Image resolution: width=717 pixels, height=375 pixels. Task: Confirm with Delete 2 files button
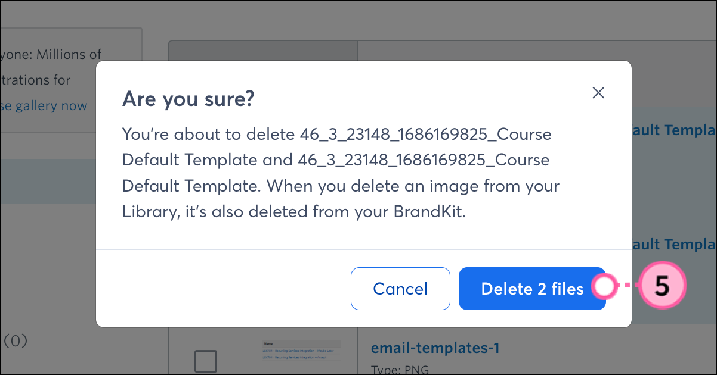(x=531, y=289)
